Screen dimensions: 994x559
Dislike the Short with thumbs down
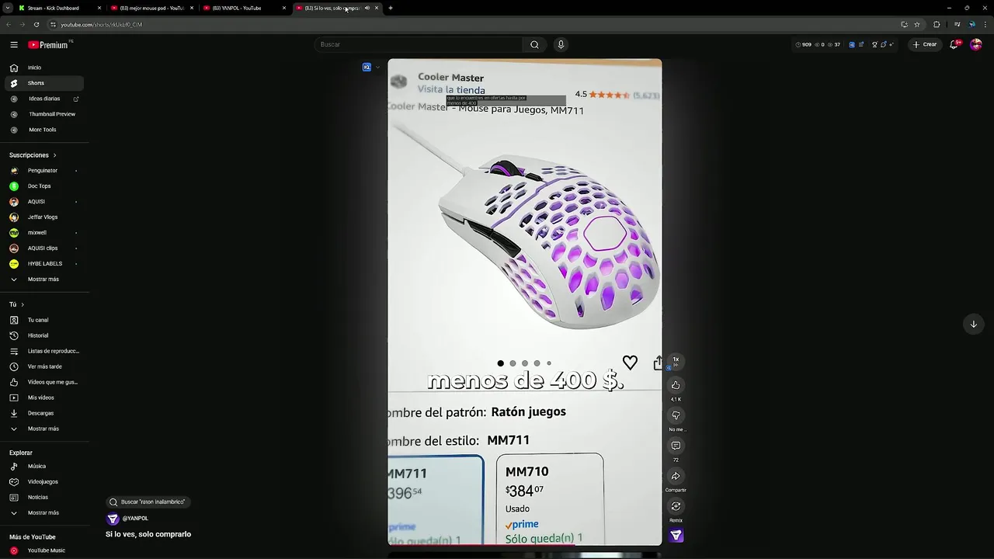click(676, 415)
